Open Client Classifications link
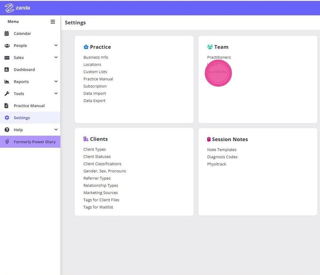The image size is (320, 275). click(x=102, y=164)
